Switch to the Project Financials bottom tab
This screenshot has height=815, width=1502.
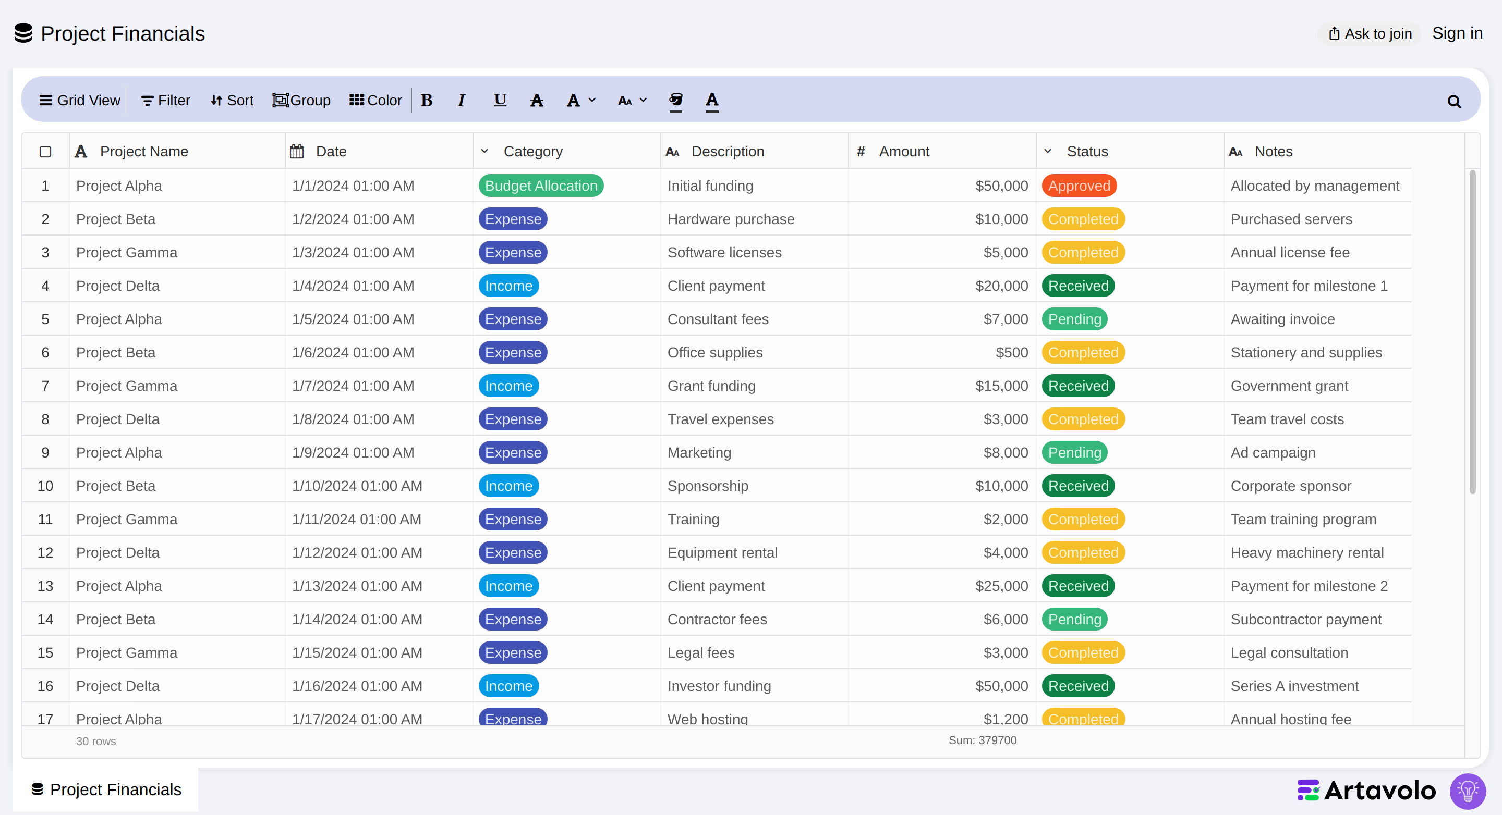106,789
